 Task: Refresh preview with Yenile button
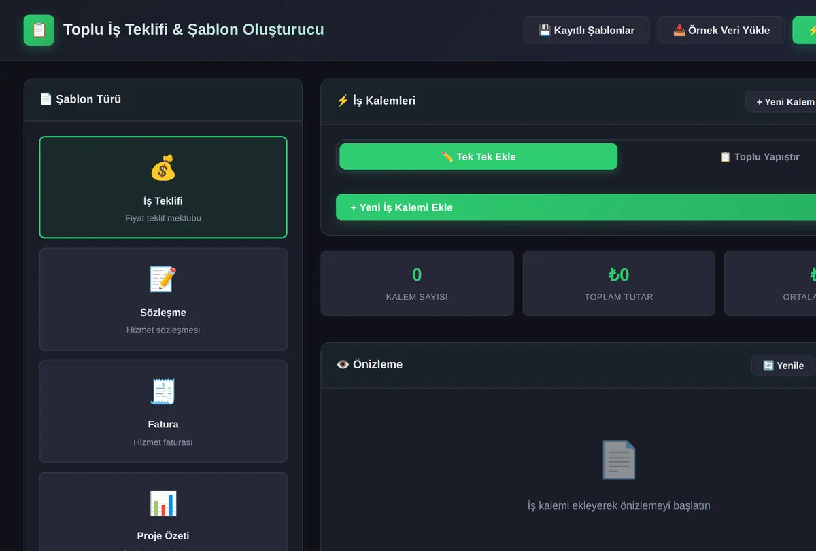pos(783,366)
